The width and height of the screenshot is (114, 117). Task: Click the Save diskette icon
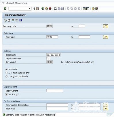pyautogui.click(x=37, y=9)
